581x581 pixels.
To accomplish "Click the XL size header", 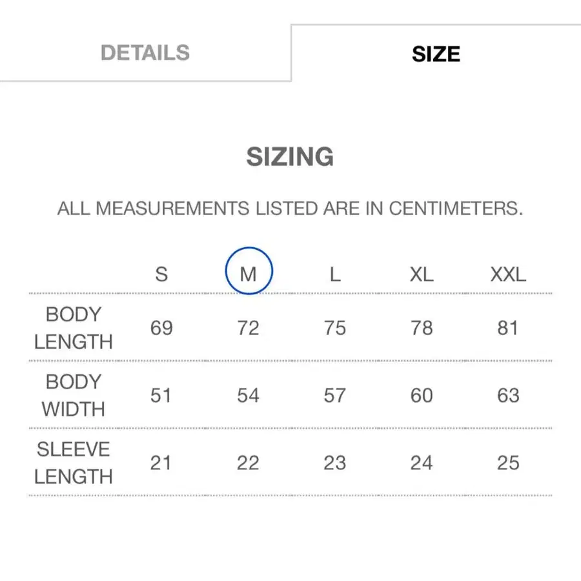I will (x=422, y=274).
